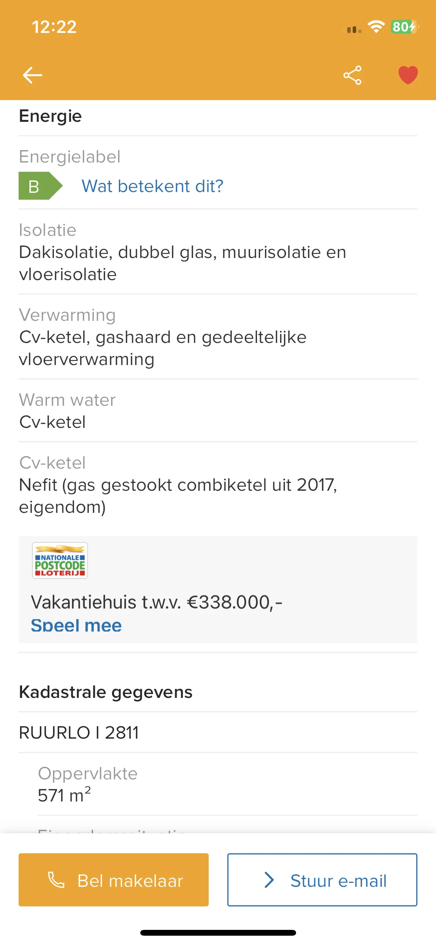Go back using the arrow icon
The height and width of the screenshot is (945, 436).
[x=33, y=75]
